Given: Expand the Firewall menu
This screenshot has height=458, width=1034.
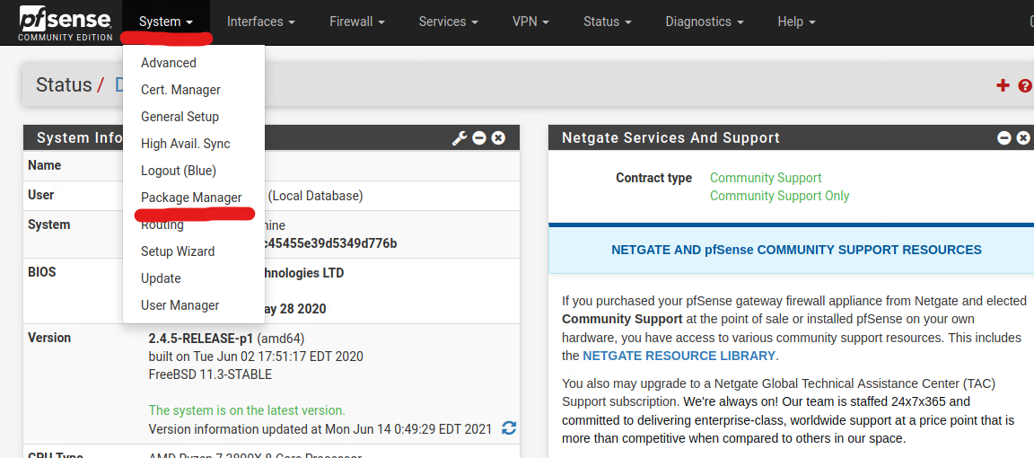Looking at the screenshot, I should click(x=356, y=22).
